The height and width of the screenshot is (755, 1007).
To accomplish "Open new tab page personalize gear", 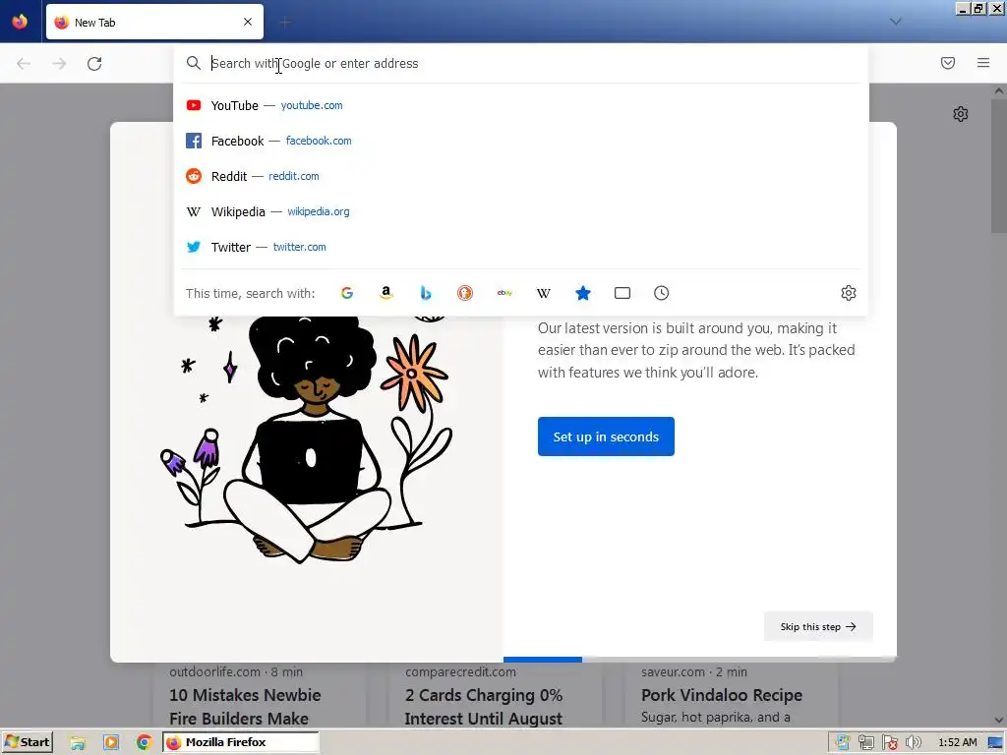I will (x=960, y=114).
